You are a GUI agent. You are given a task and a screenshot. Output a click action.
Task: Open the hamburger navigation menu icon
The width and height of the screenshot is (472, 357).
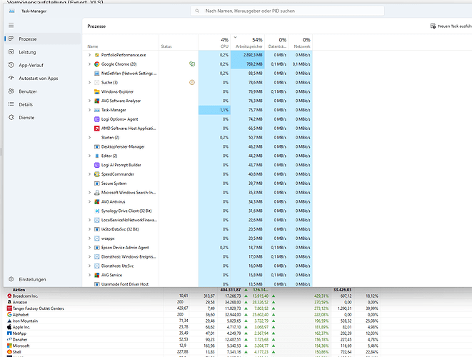pyautogui.click(x=11, y=26)
